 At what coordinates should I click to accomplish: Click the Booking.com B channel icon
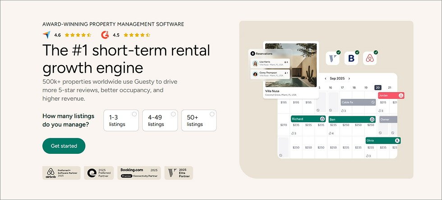point(351,58)
